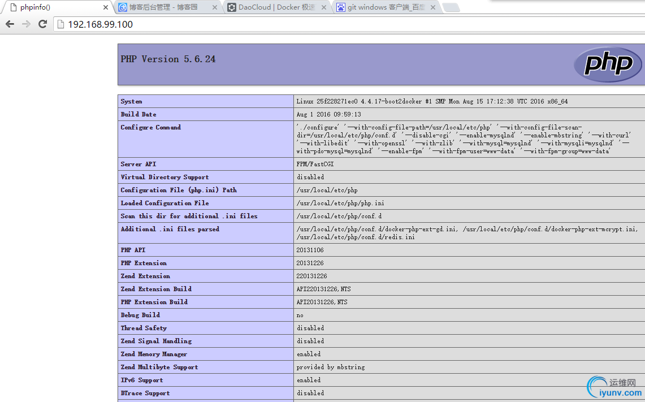
Task: Click the DaoCloud tab favicon
Action: coord(232,7)
